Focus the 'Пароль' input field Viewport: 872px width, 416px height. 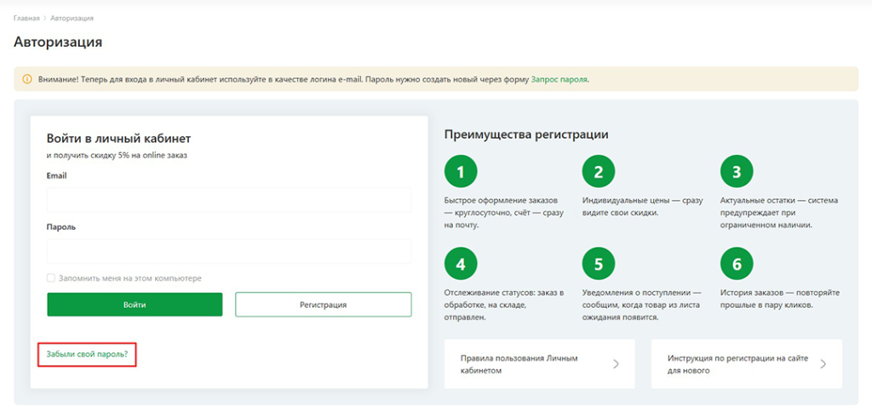(229, 251)
